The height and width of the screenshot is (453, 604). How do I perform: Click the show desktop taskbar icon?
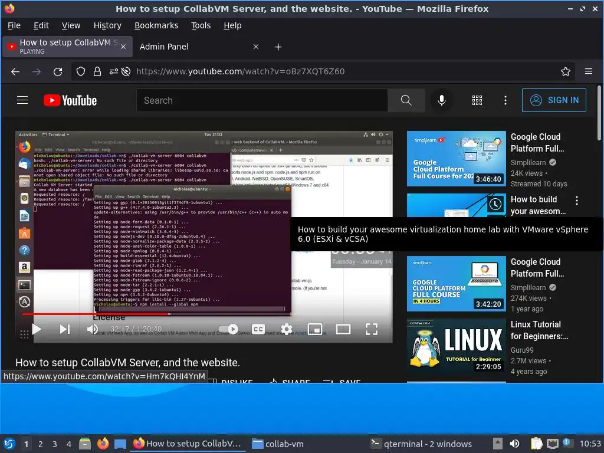coord(120,444)
